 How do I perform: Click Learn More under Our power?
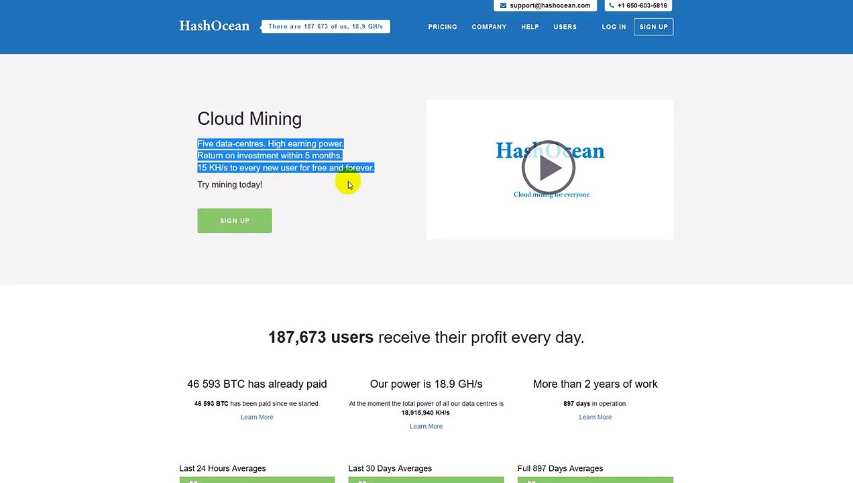coord(426,427)
